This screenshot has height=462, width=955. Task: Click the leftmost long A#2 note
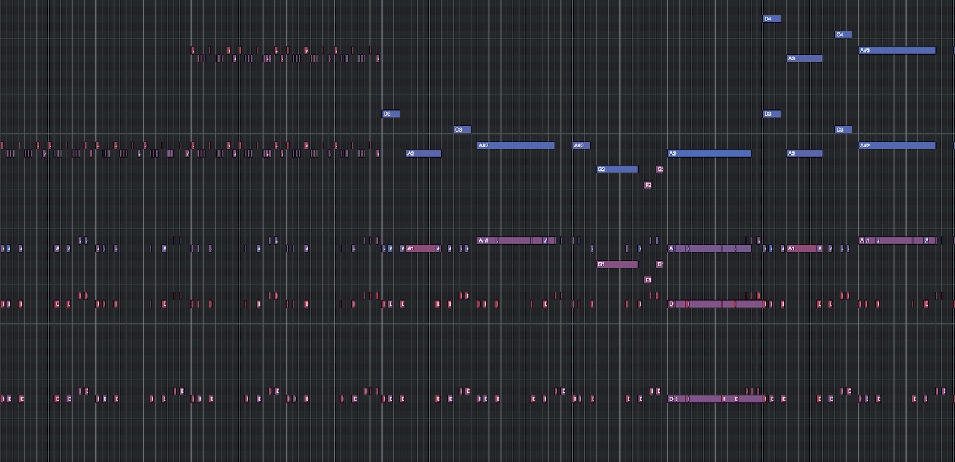(516, 146)
